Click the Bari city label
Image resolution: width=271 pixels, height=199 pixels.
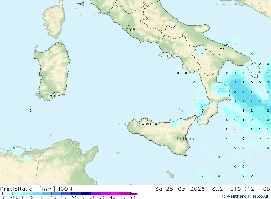tap(224, 49)
